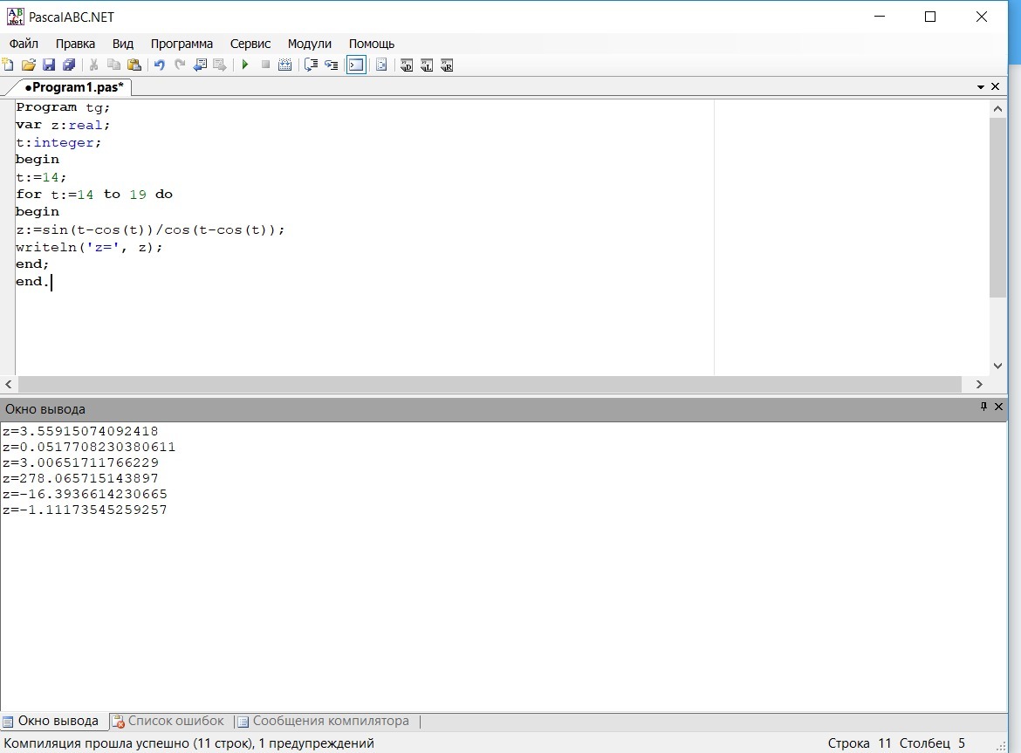Viewport: 1021px width, 753px height.
Task: Click the editor horizontal scrollbar thumb
Action: coord(490,385)
